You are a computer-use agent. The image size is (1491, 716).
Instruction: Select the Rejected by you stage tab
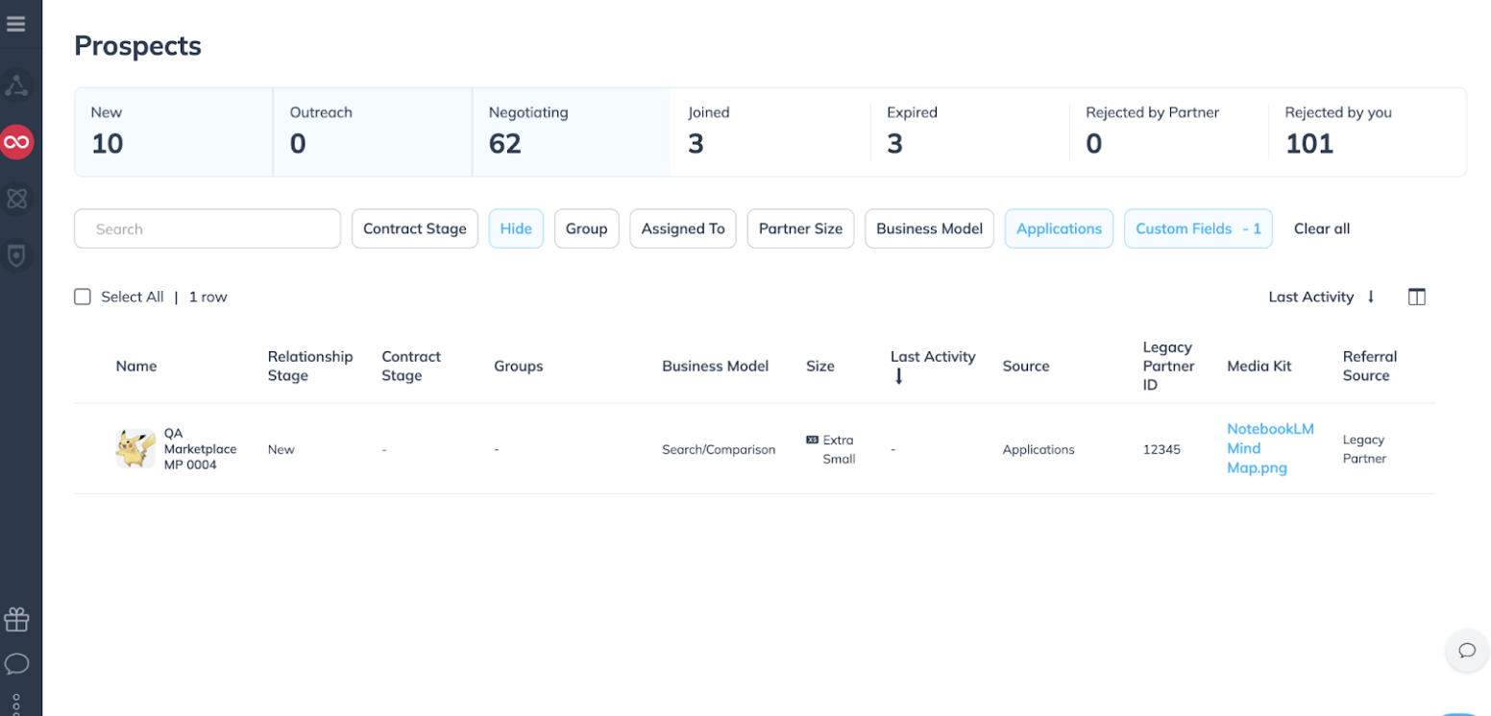(1366, 132)
